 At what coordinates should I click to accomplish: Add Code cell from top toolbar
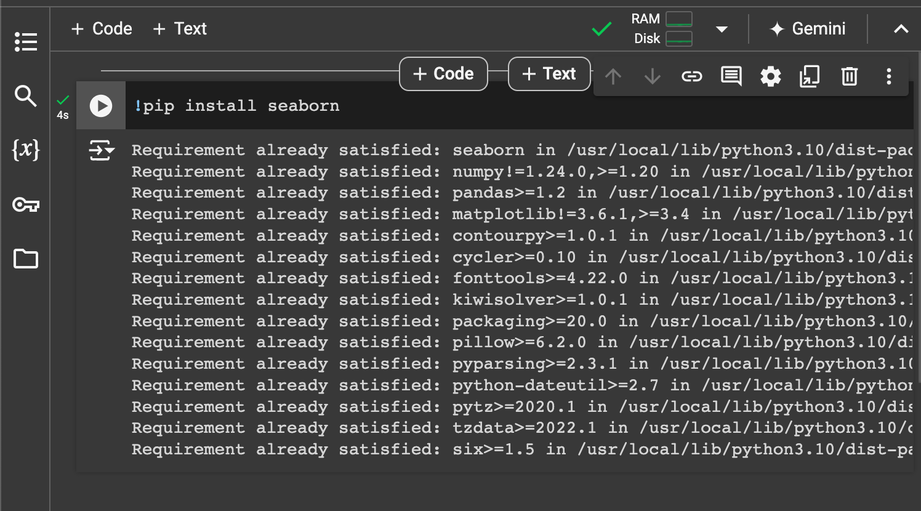102,29
